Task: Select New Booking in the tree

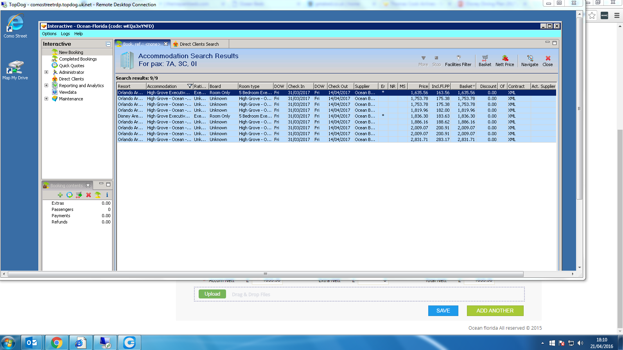Action: pyautogui.click(x=71, y=52)
